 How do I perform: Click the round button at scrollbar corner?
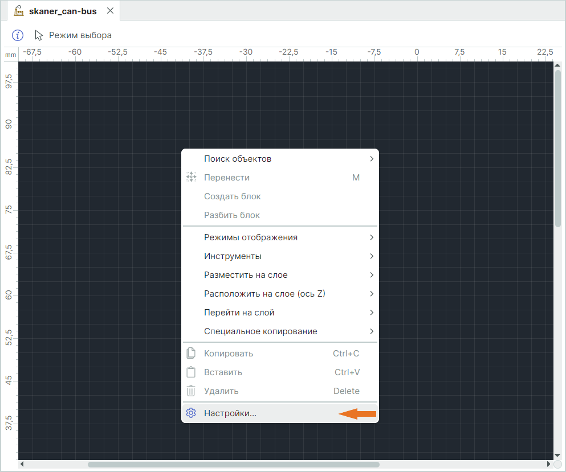tap(557, 464)
